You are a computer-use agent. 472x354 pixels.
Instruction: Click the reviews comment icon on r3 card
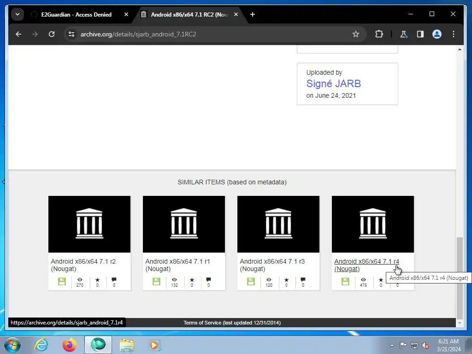click(303, 280)
